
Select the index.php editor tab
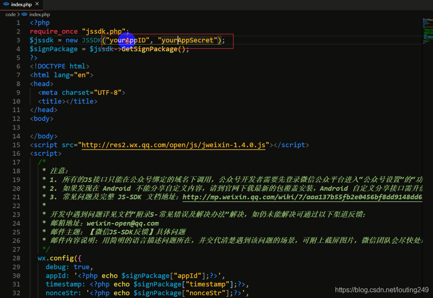click(21, 4)
